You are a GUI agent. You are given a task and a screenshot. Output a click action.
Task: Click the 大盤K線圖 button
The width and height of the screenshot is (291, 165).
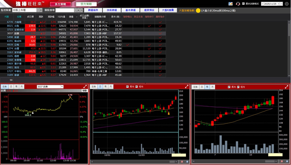coord(168,10)
